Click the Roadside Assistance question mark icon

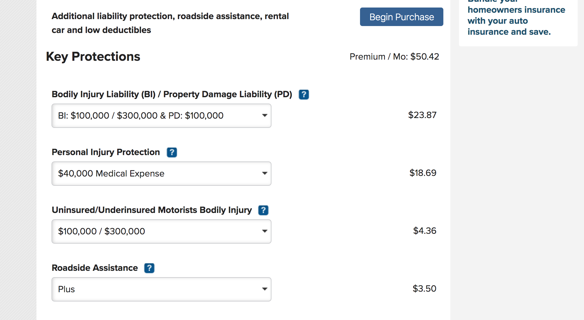coord(149,268)
